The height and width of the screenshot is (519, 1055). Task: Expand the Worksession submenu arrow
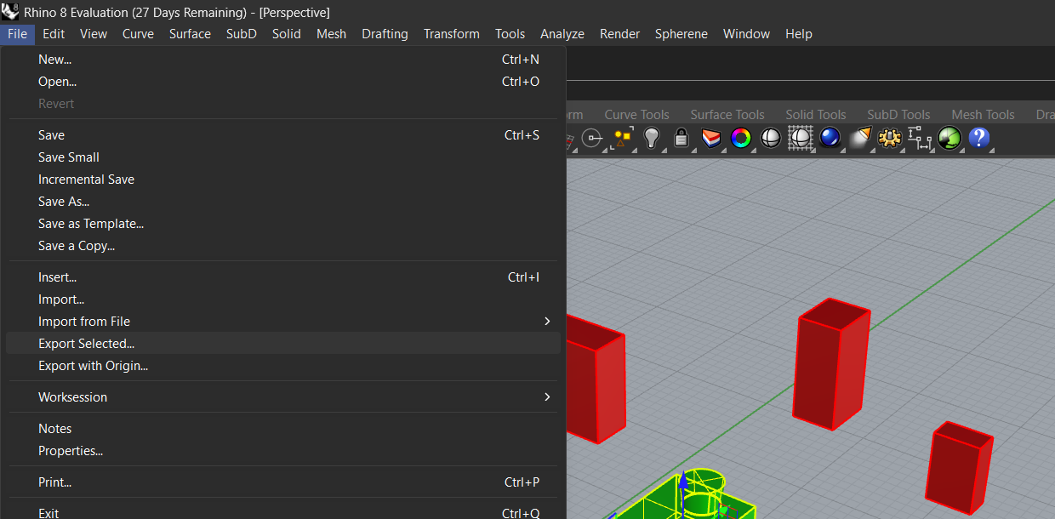point(547,397)
